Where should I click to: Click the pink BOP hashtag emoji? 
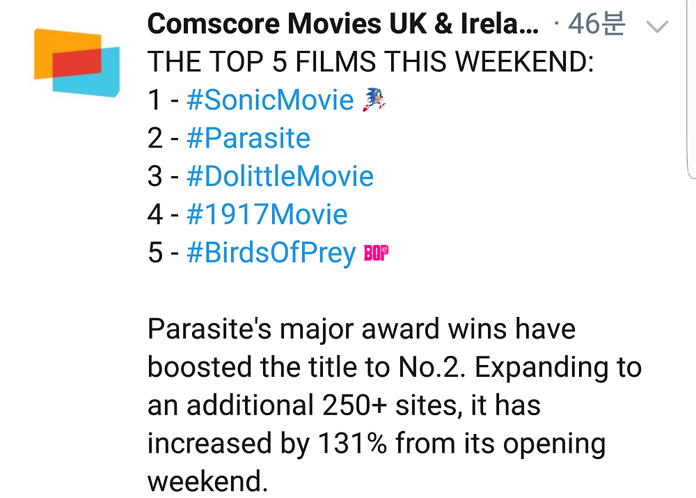(376, 253)
